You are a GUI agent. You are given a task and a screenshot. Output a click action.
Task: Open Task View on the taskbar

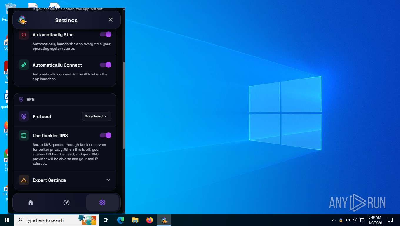click(x=106, y=220)
